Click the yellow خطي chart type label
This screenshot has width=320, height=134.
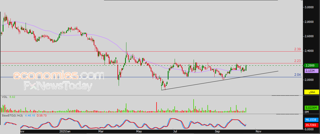[x=311, y=92]
